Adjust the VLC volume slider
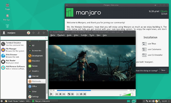171x103 pixels. pos(127,94)
